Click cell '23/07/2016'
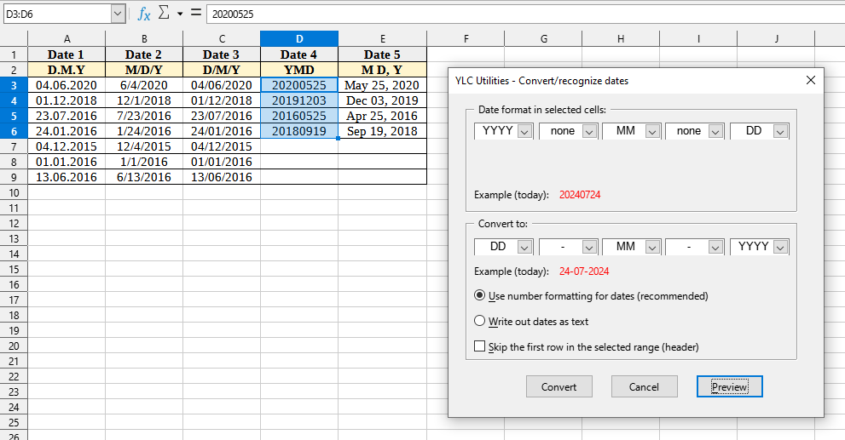The width and height of the screenshot is (845, 440). tap(222, 116)
